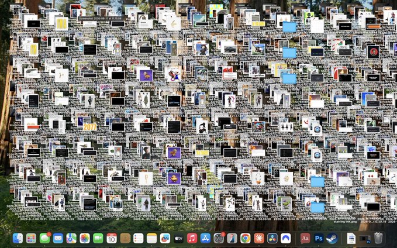The width and height of the screenshot is (397, 248).
Task: Open the Maps app in the dock
Action: click(71, 239)
